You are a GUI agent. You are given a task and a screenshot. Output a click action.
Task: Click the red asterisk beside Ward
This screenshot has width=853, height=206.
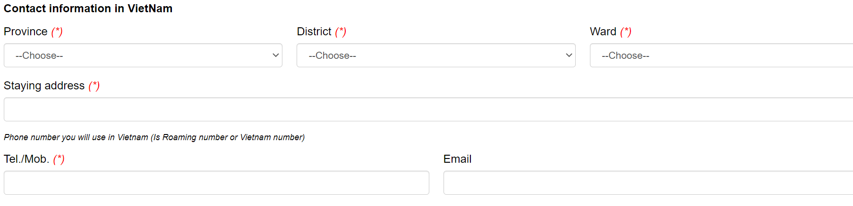[x=626, y=32]
